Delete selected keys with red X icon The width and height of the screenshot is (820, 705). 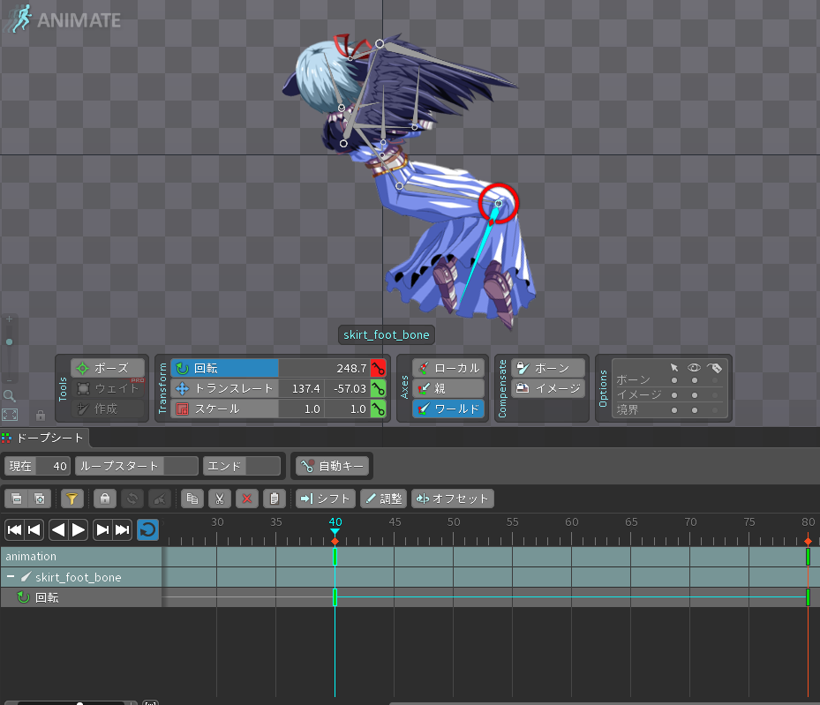point(247,499)
